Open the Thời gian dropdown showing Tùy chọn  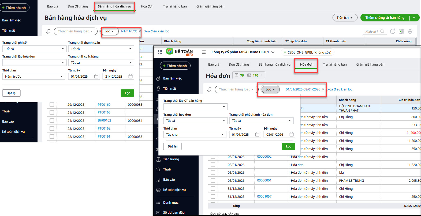pos(195,135)
